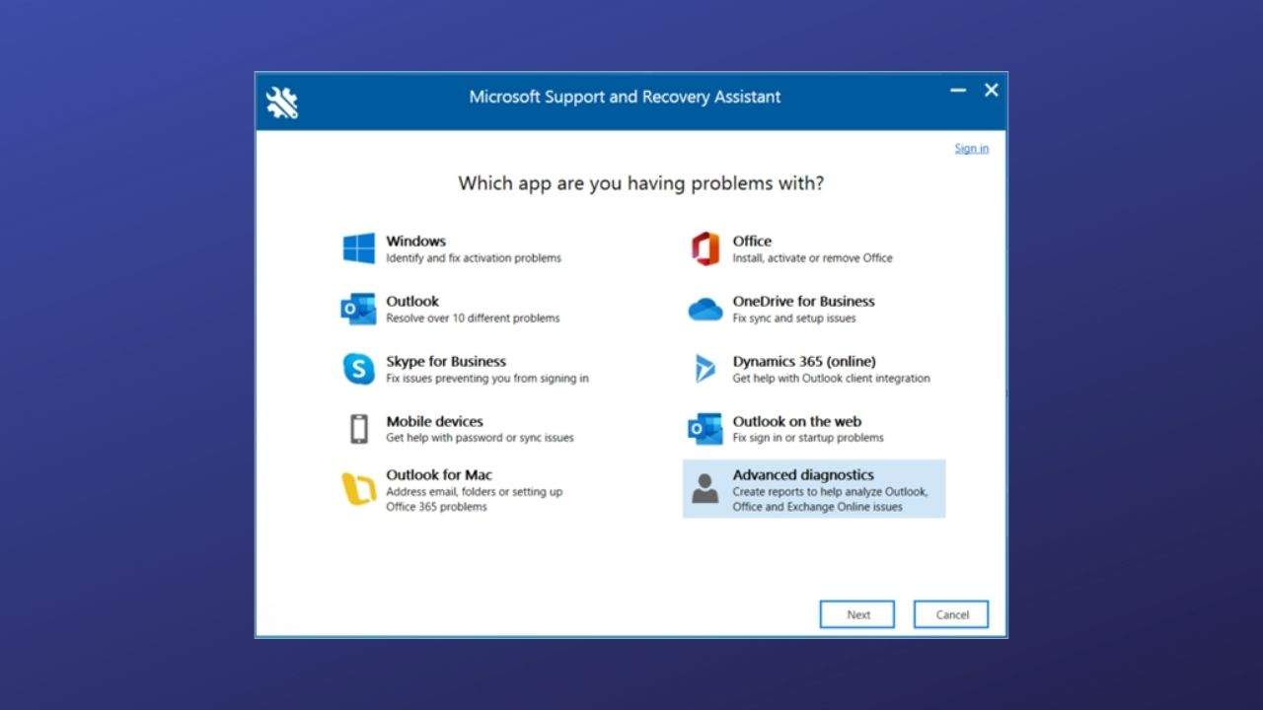Click 'Fix sign in or startup problems' text
Viewport: 1263px width, 710px height.
808,438
